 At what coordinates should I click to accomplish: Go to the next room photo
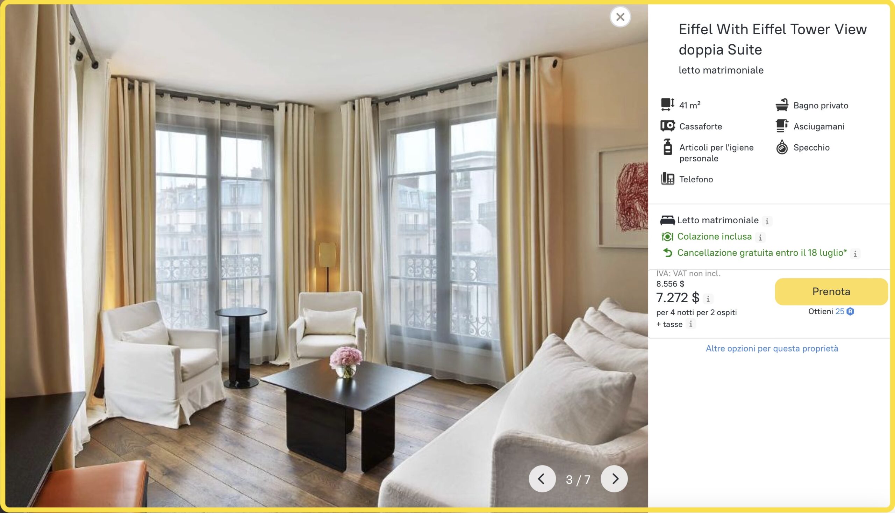614,479
